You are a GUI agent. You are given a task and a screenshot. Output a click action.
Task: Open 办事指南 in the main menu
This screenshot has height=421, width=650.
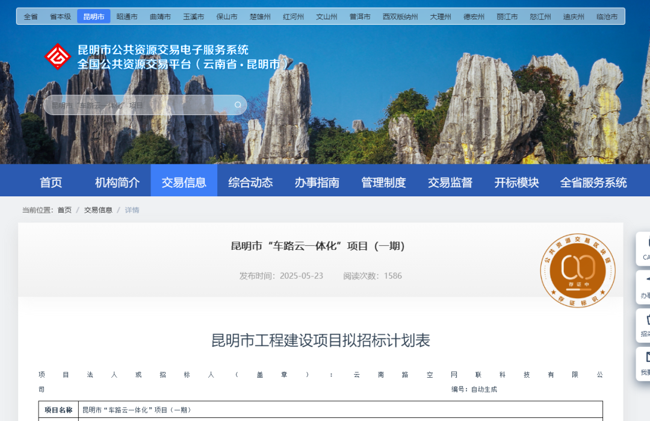pyautogui.click(x=317, y=182)
